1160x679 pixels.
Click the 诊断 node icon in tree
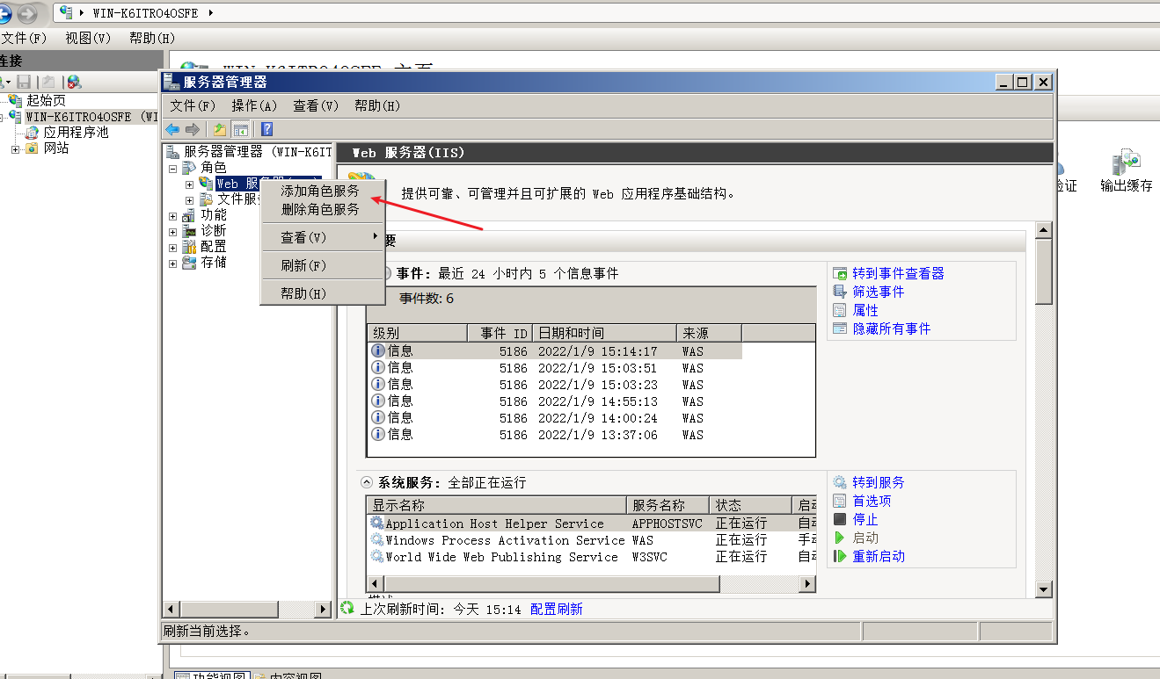click(x=189, y=231)
